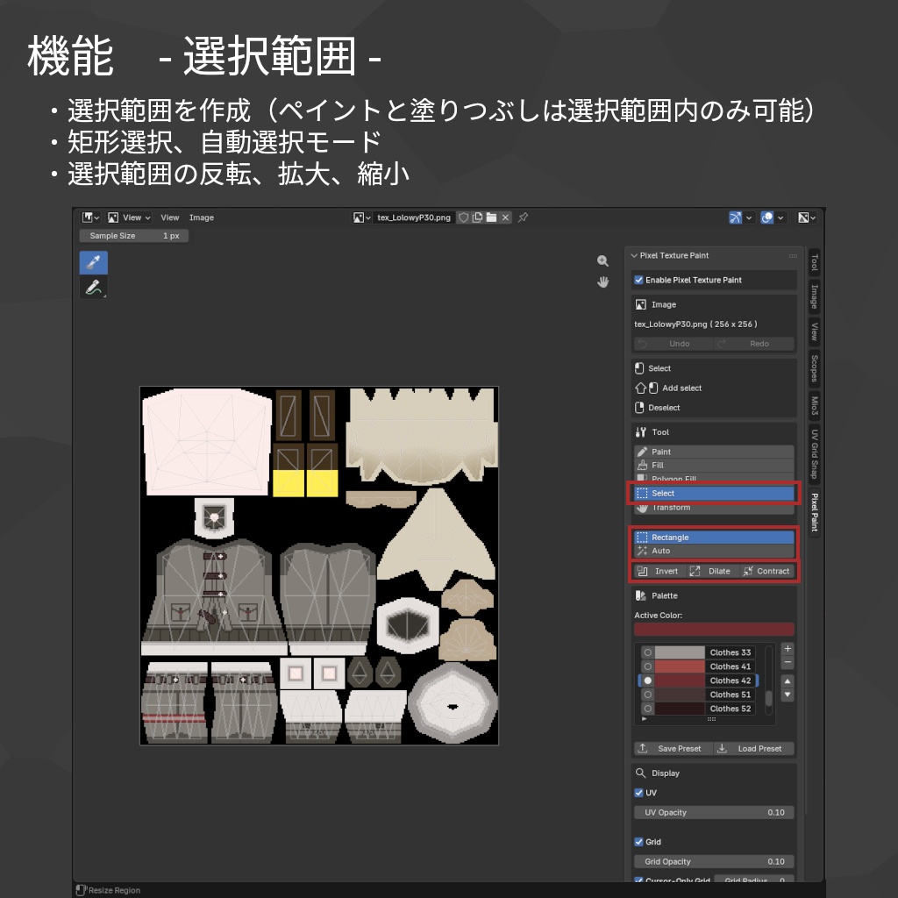898x898 pixels.
Task: Choose the Fill tool in Tool list
Action: click(714, 465)
